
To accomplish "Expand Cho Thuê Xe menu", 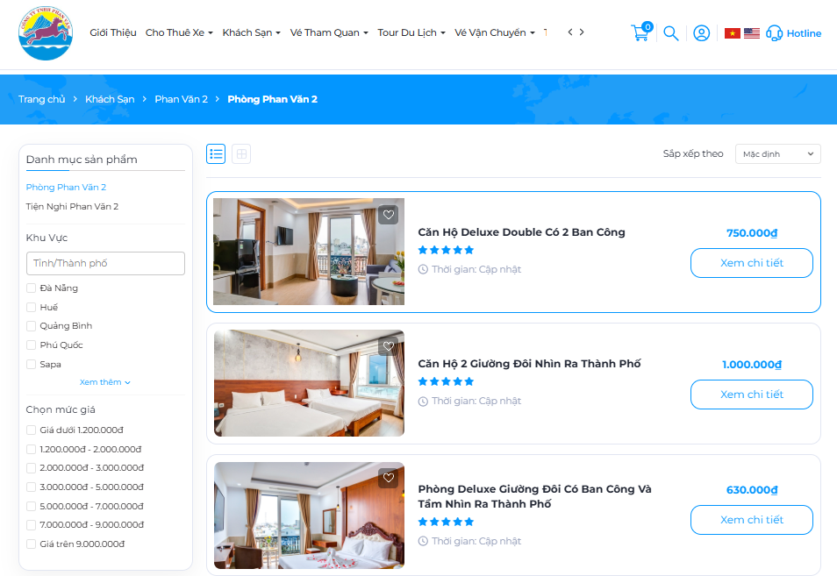I will (179, 32).
